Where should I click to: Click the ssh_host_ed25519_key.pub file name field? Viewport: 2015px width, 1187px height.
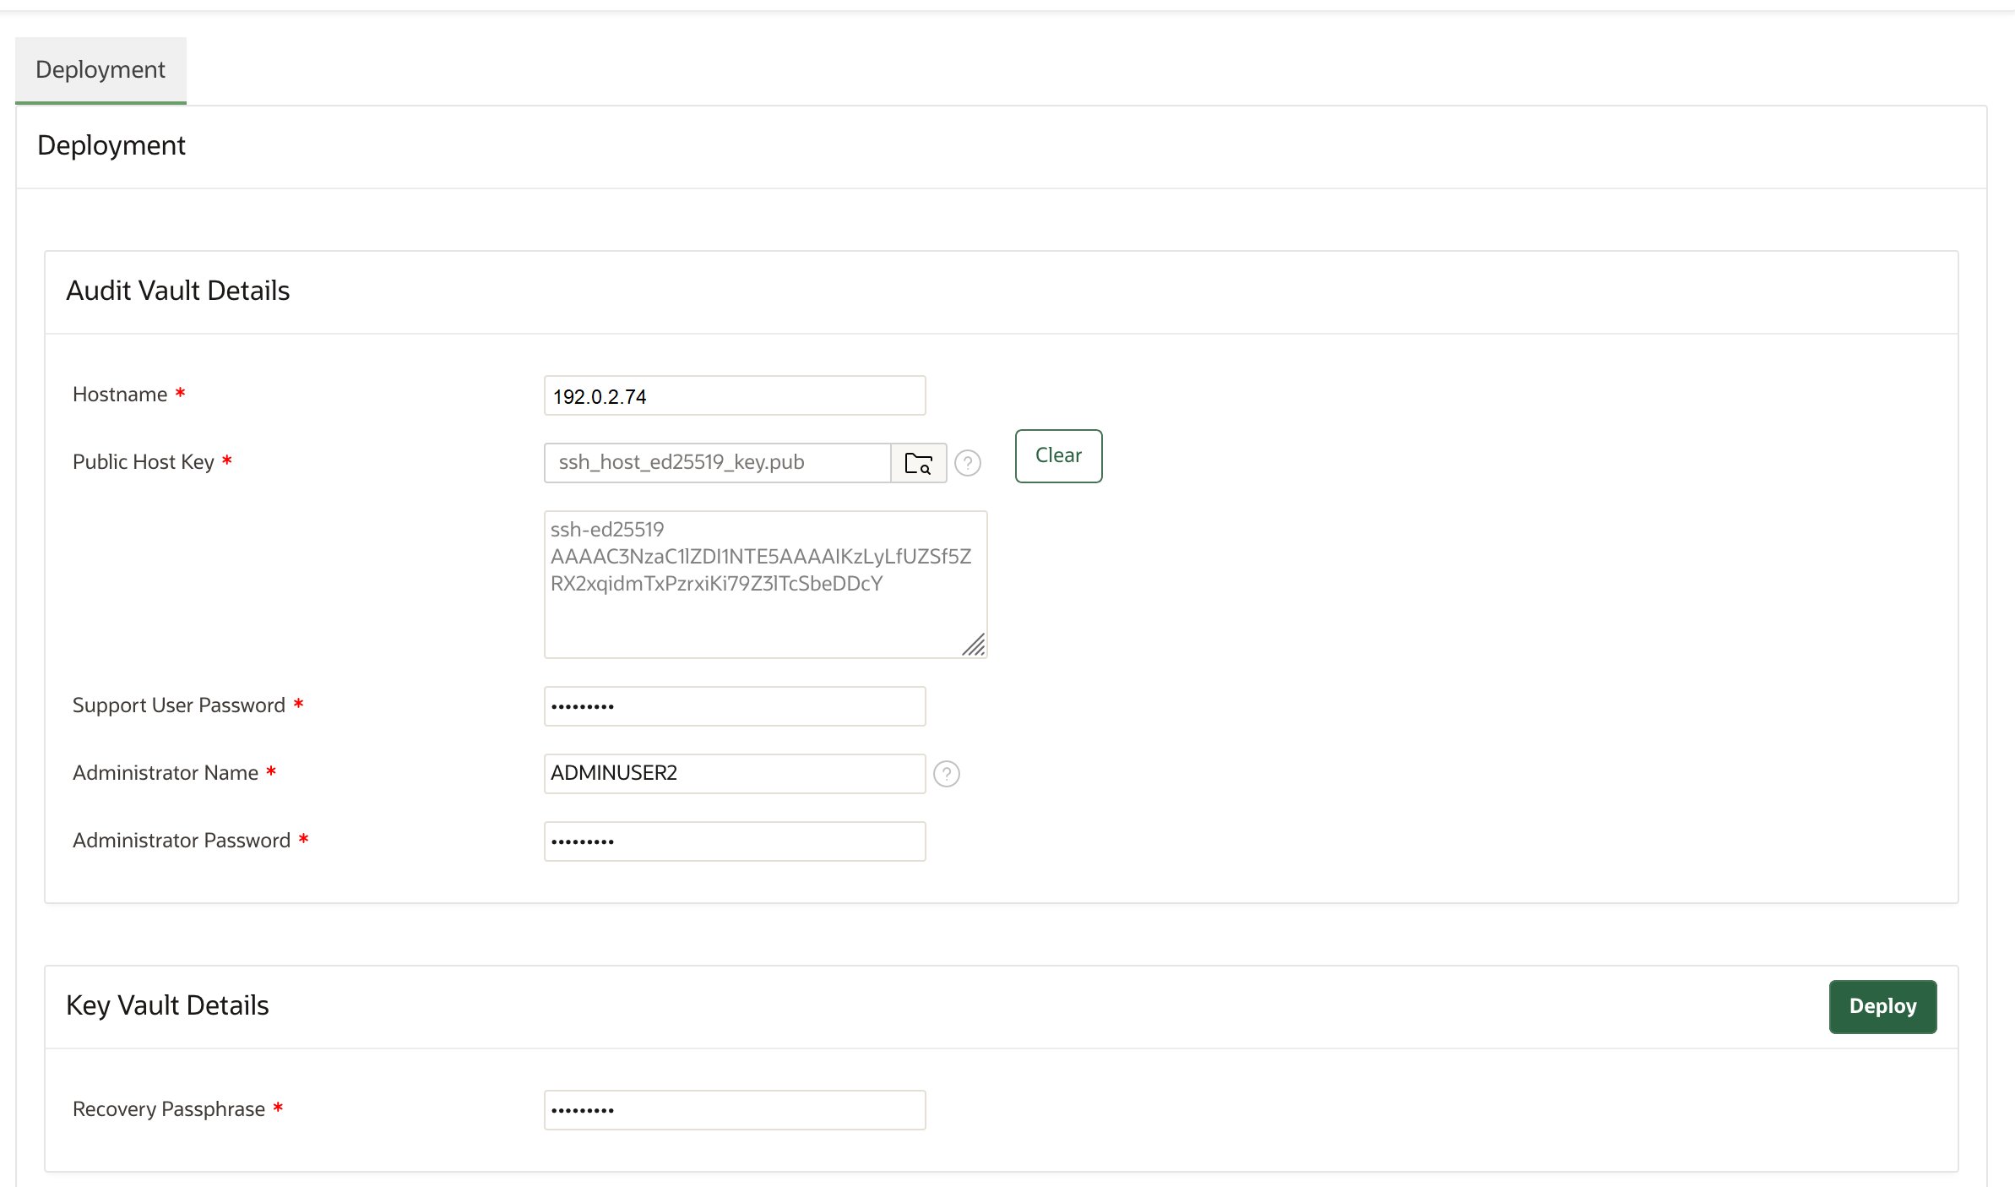[x=717, y=463]
